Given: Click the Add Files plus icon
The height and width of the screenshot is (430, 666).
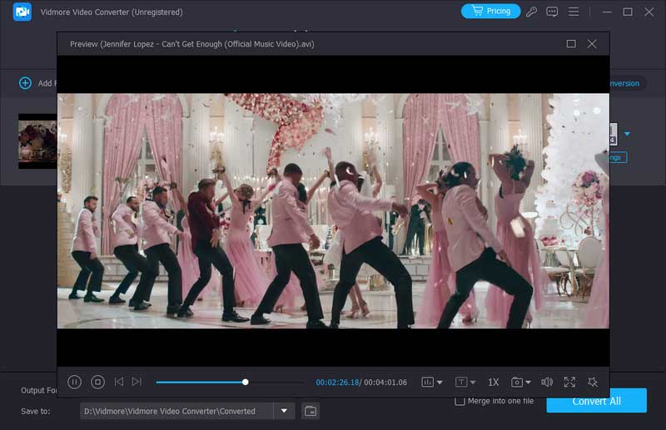Looking at the screenshot, I should (x=26, y=83).
